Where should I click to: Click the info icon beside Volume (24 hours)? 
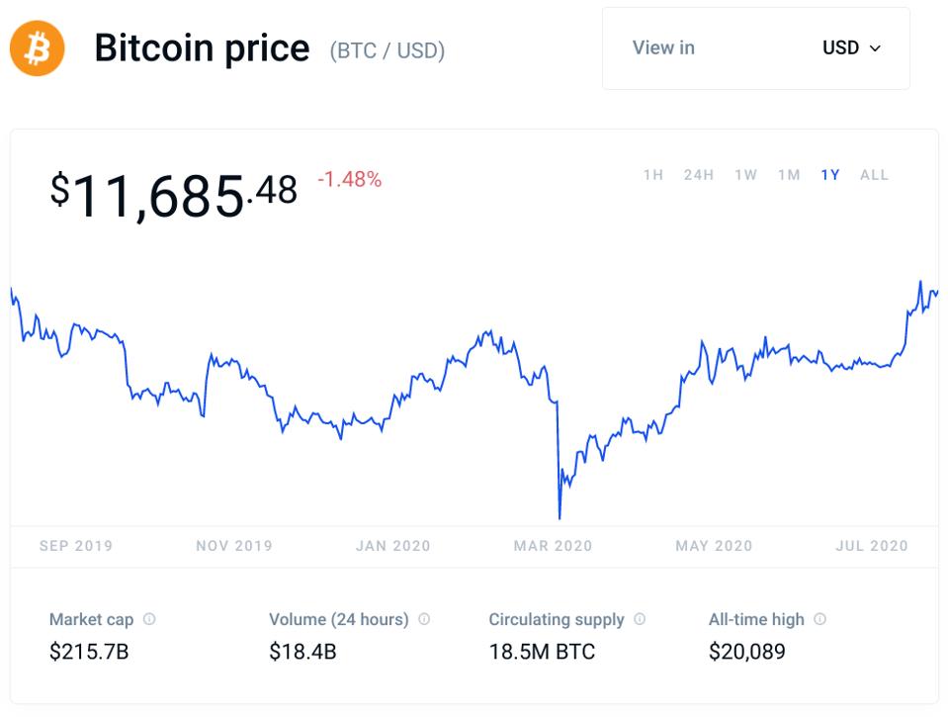pos(424,619)
